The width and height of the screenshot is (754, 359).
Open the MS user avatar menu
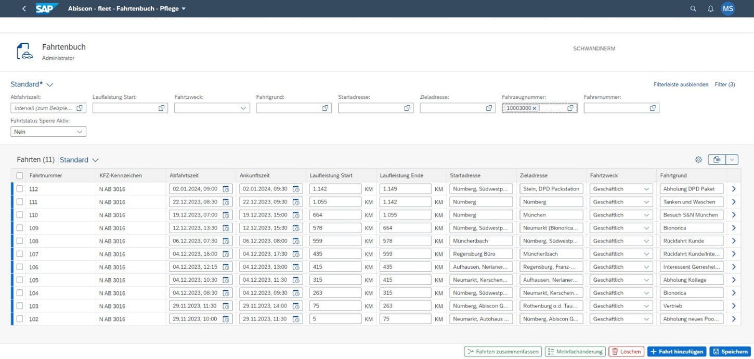pyautogui.click(x=728, y=8)
